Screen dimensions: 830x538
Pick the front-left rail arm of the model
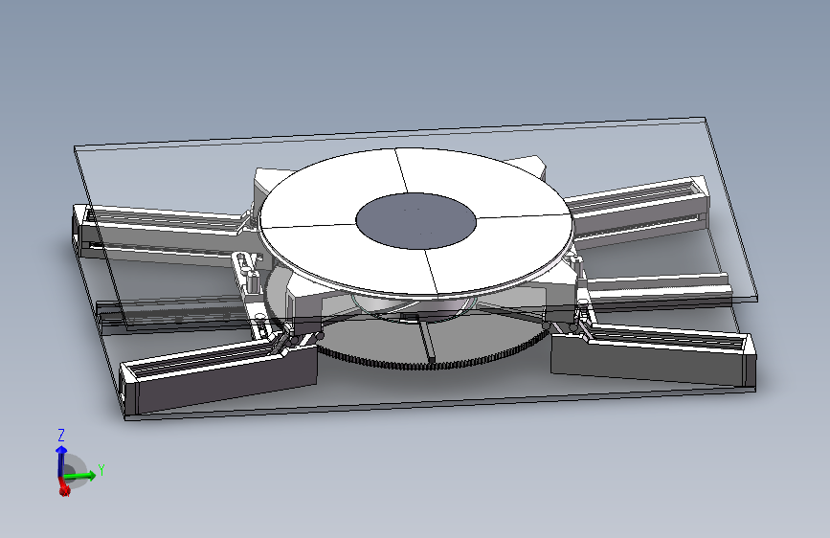point(218,374)
